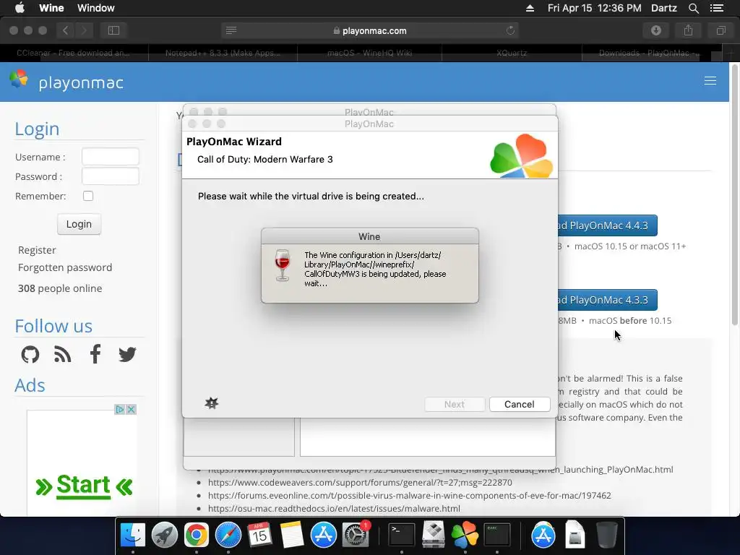Open the Safari share menu
The height and width of the screenshot is (555, 740).
689,30
